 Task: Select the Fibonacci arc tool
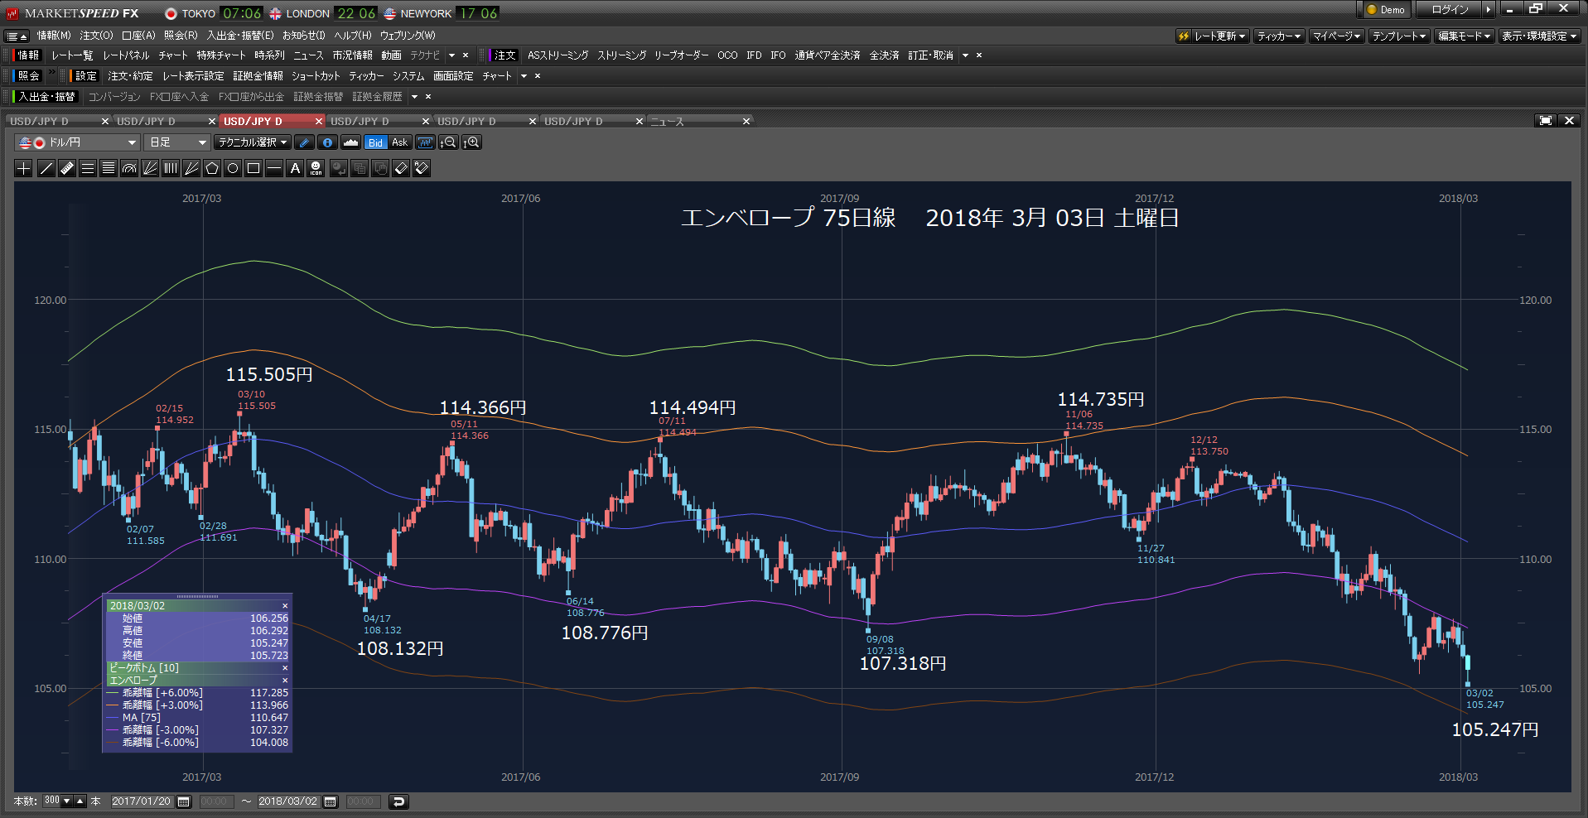(x=129, y=169)
